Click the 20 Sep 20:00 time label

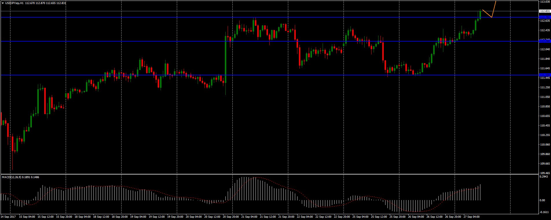click(231, 217)
